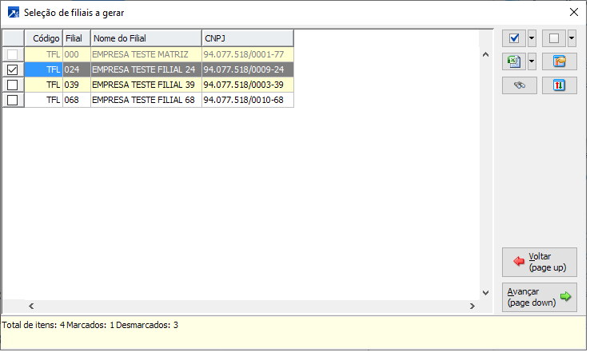This screenshot has height=356, width=598.
Task: Click CNPJ cell 94.077.518/0010-68
Action: [x=248, y=100]
